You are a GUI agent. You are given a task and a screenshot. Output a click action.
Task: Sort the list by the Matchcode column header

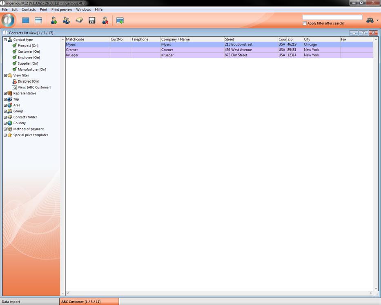click(x=87, y=39)
